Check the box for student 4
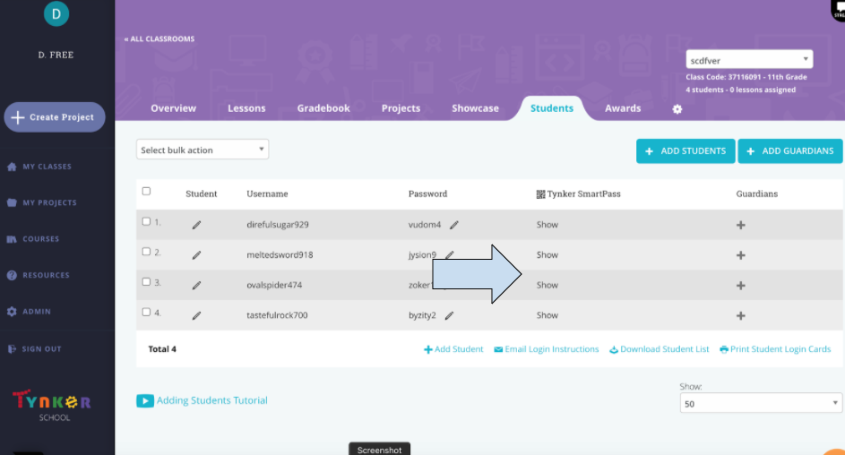845x455 pixels. 146,312
